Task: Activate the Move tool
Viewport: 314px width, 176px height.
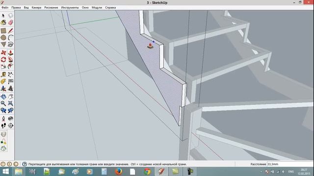Action: 3,53
